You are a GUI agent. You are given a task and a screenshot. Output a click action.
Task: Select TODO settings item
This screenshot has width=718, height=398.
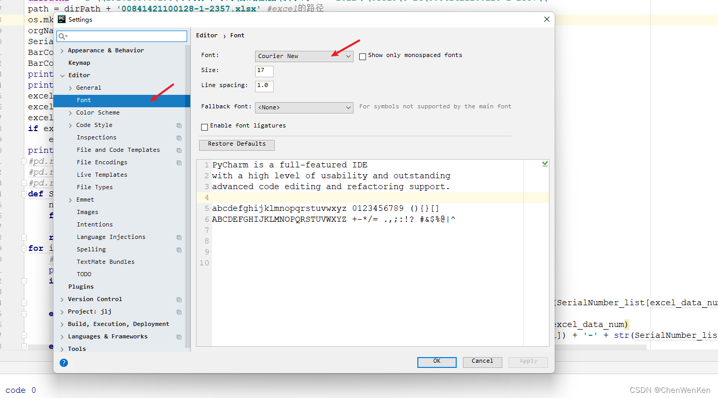click(84, 274)
